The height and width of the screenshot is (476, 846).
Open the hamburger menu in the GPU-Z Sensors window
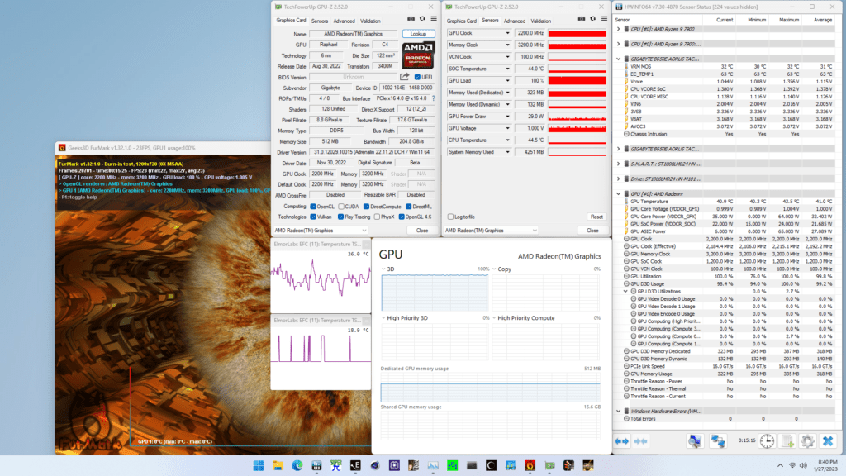pyautogui.click(x=604, y=20)
